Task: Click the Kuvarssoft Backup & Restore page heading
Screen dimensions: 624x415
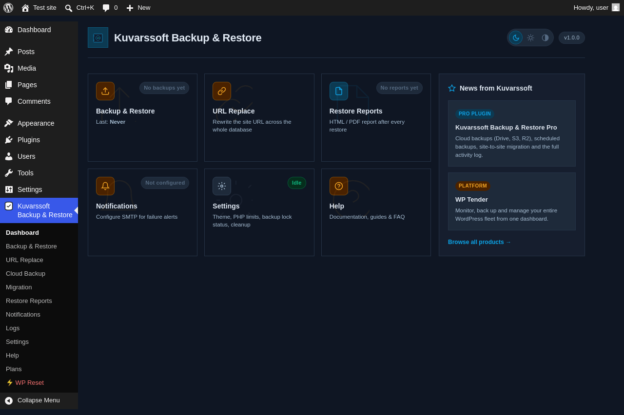Action: (x=188, y=38)
